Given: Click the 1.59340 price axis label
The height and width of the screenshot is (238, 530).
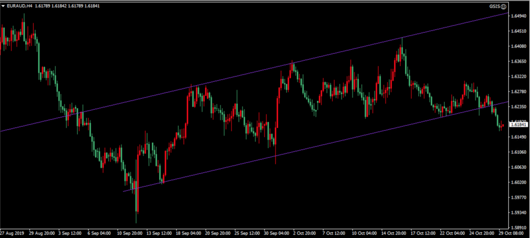Looking at the screenshot, I should 519,213.
